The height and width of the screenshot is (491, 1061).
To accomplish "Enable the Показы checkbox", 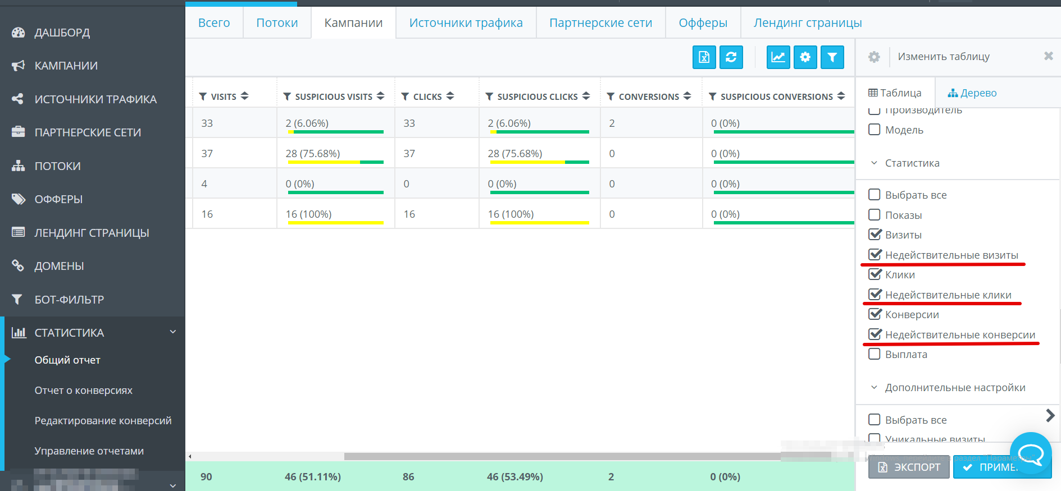I will (x=875, y=215).
